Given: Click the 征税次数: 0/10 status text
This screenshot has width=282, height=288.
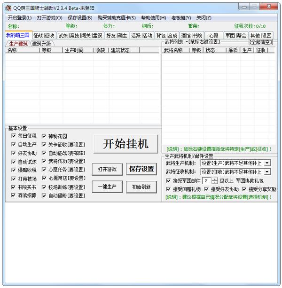Looking at the screenshot, I should coord(250,26).
